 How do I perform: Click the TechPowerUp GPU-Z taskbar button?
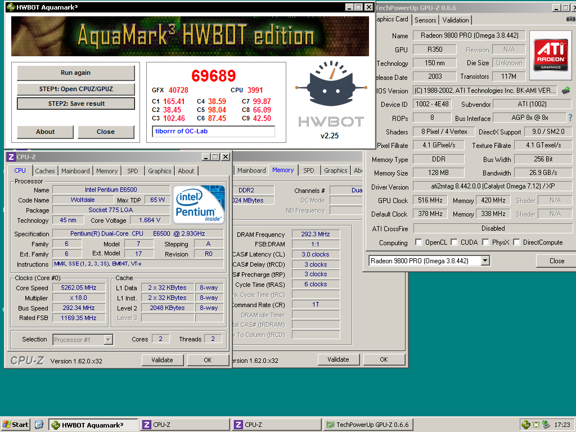pos(369,425)
